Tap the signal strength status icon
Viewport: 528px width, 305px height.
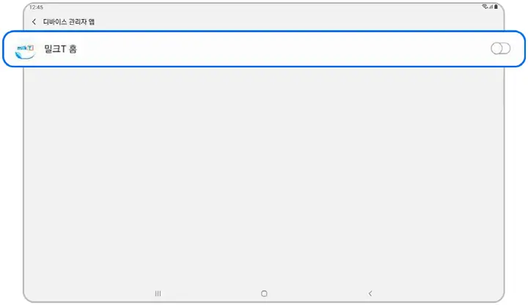pos(491,7)
